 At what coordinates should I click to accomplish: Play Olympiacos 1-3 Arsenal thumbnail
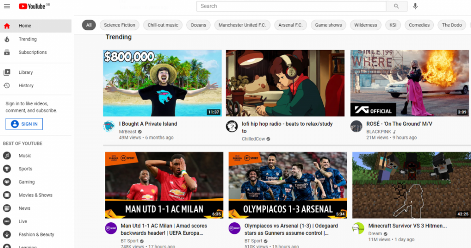pyautogui.click(x=288, y=185)
